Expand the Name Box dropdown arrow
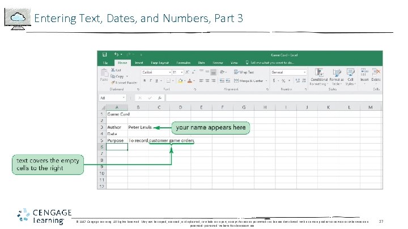The image size is (408, 229). coord(124,98)
